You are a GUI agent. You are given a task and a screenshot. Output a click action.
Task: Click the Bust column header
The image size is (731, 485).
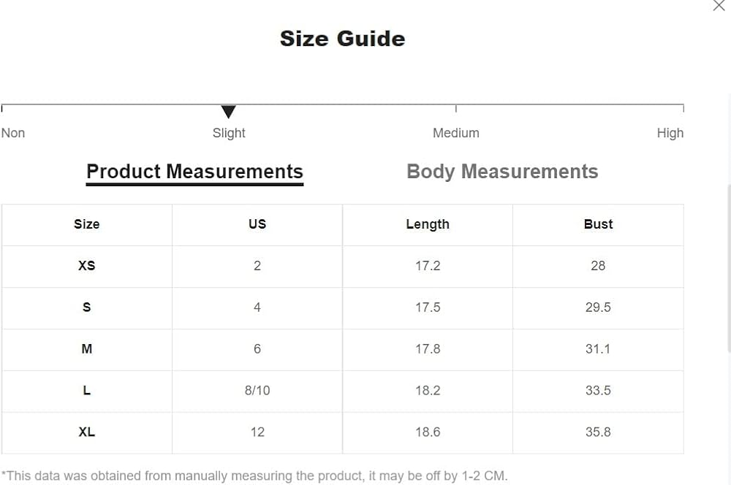(598, 224)
